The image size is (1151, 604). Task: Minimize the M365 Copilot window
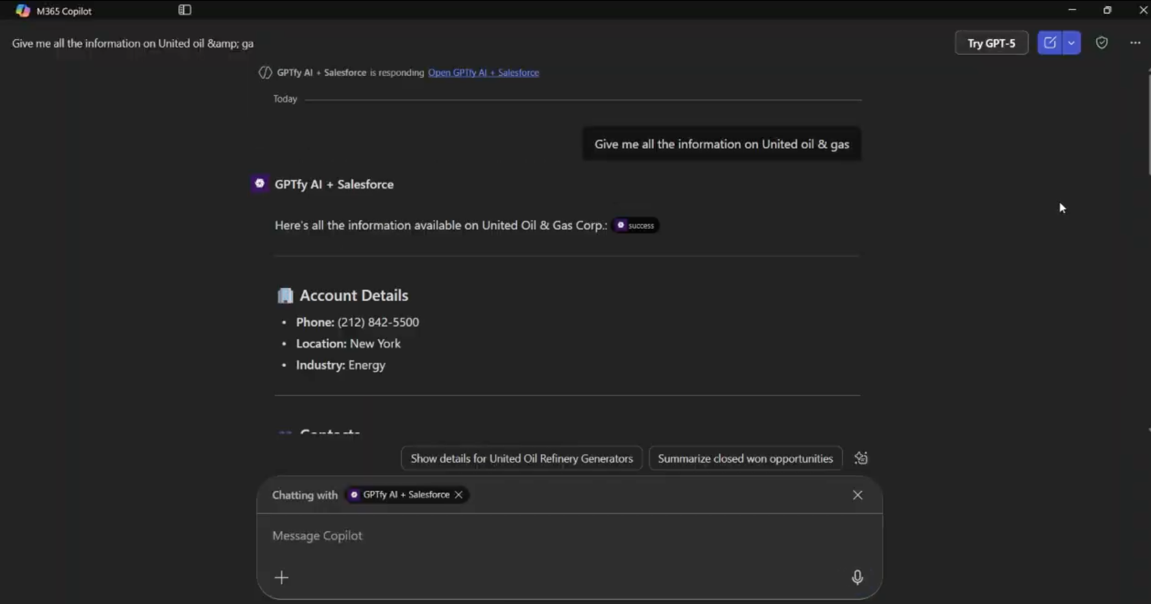[1072, 10]
